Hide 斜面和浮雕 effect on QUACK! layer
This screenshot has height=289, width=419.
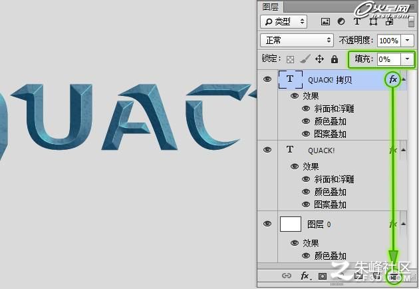point(306,179)
